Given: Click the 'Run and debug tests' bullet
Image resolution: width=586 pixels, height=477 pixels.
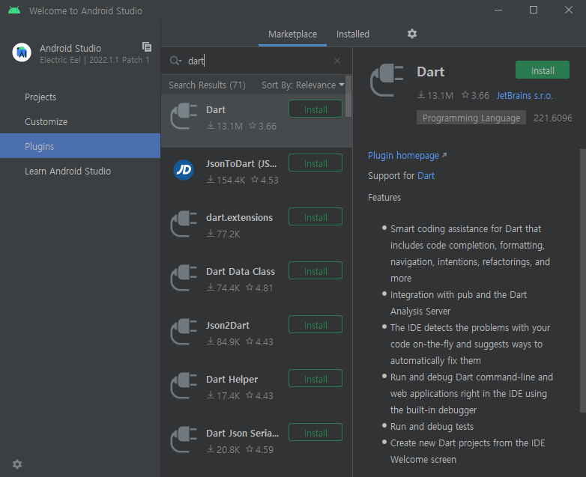Looking at the screenshot, I should (432, 427).
